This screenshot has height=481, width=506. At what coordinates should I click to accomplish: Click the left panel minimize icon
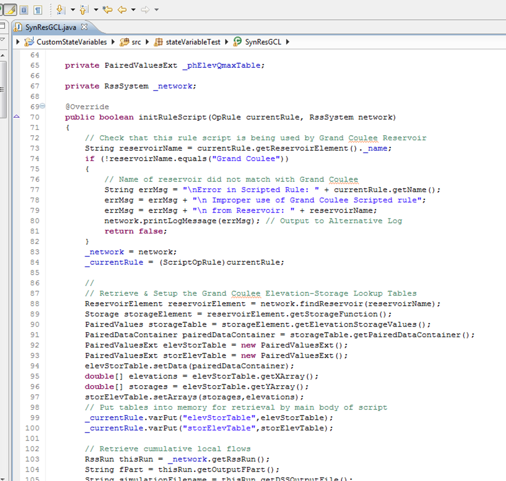pyautogui.click(x=2, y=25)
